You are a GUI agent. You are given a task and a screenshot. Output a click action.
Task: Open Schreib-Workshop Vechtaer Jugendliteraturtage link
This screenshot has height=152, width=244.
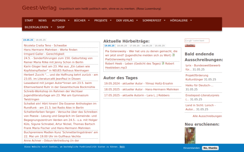[56, 95]
